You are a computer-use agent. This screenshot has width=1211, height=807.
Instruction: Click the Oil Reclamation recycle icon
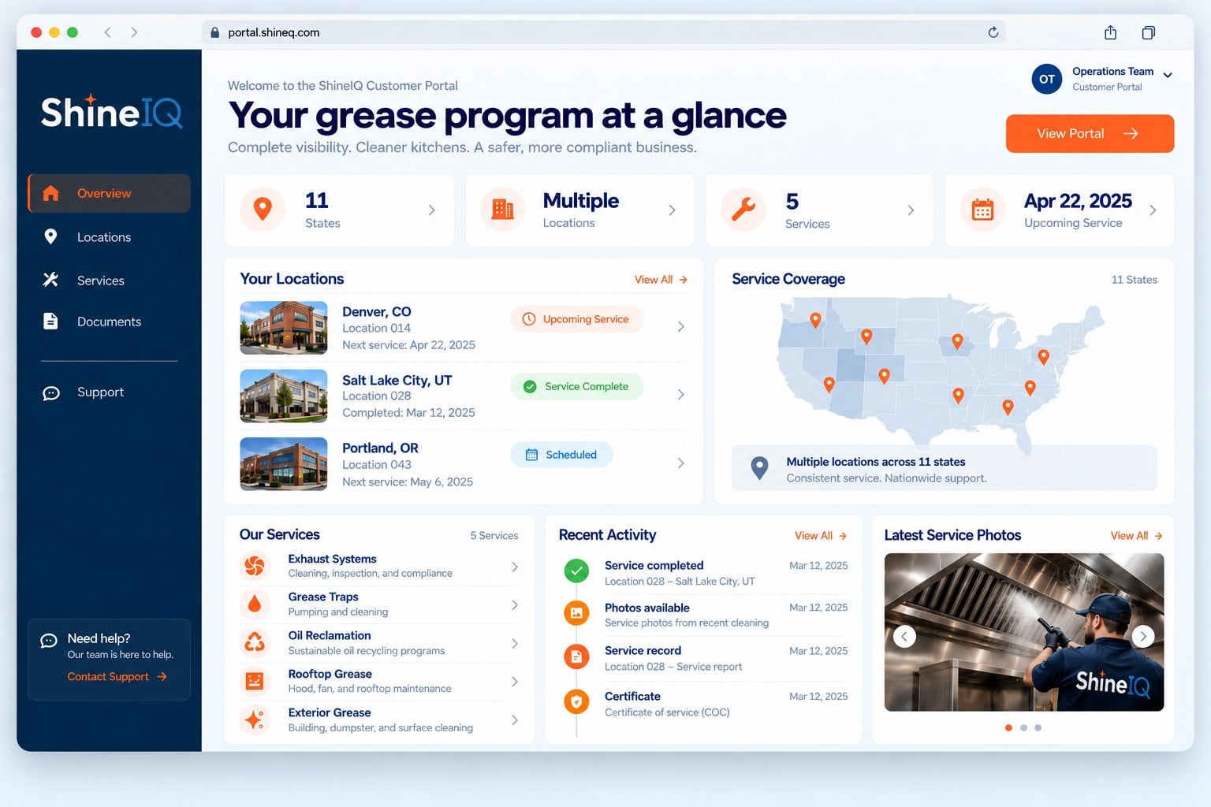pyautogui.click(x=255, y=642)
